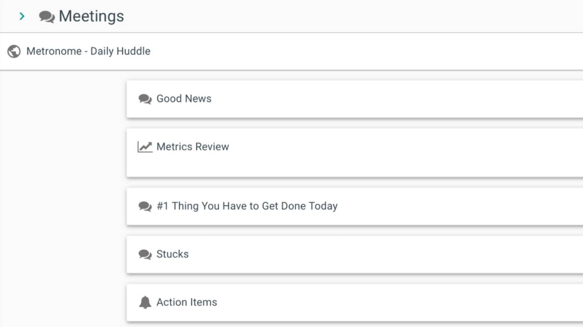
Task: Click the Good News speech bubbles icon
Action: [x=145, y=99]
